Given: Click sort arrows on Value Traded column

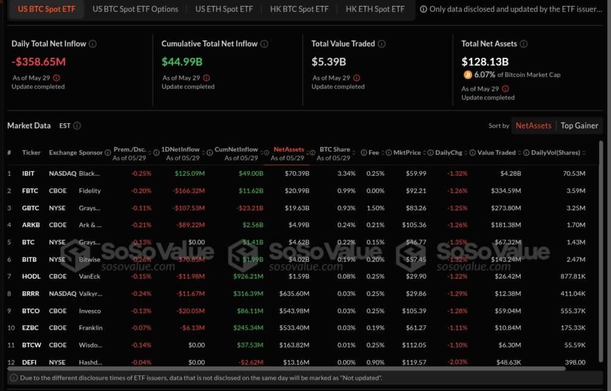Looking at the screenshot, I should click(520, 153).
